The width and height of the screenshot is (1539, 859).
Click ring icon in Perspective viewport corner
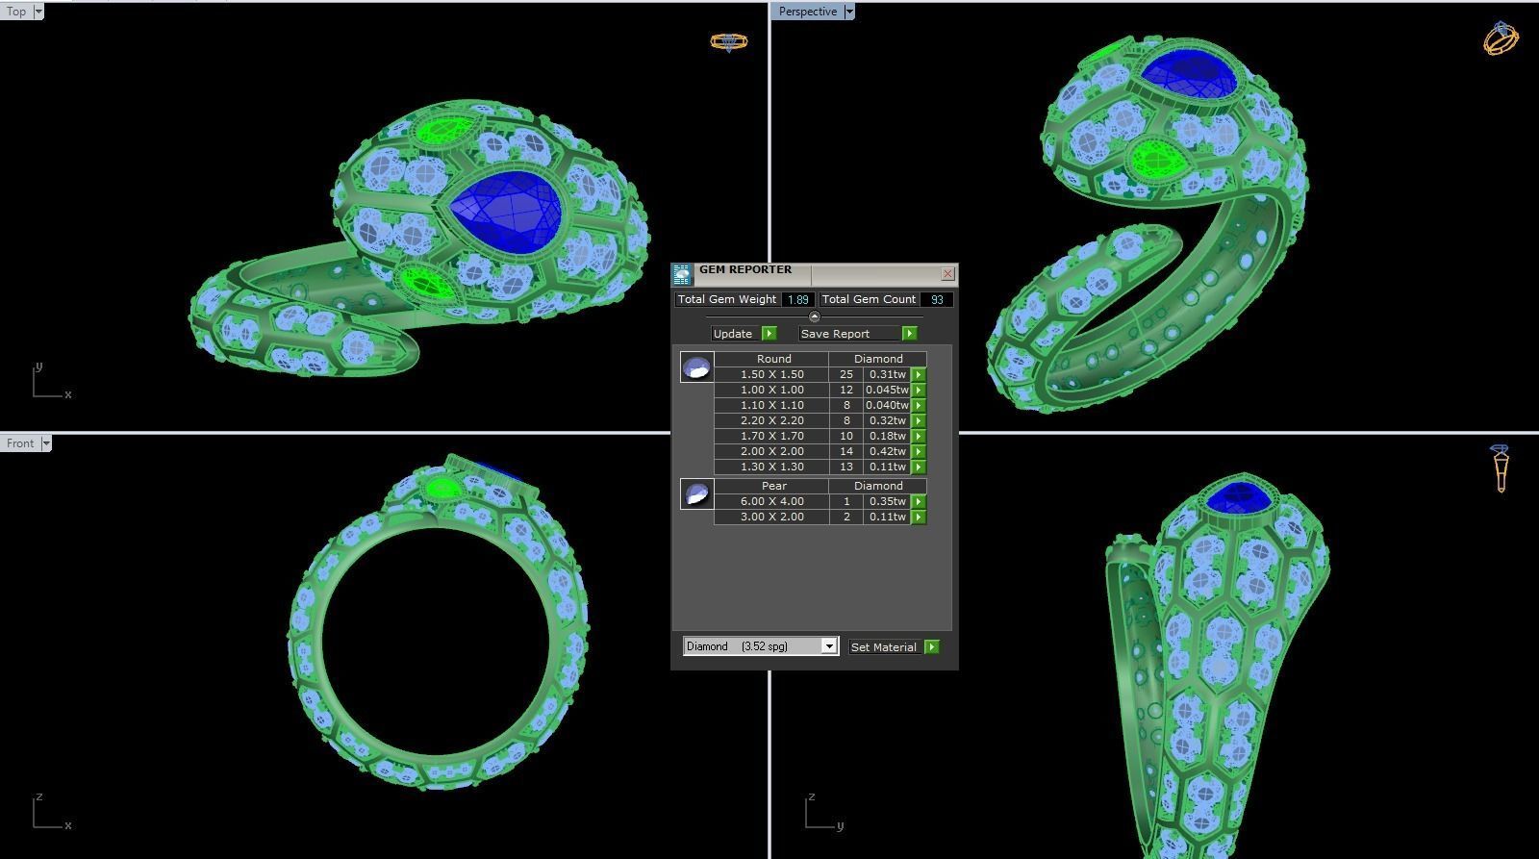point(1501,38)
